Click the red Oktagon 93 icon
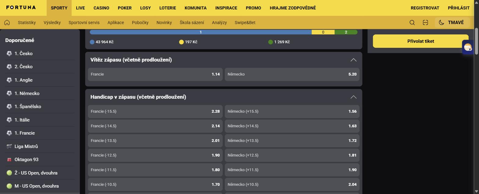The height and width of the screenshot is (194, 479). click(9, 160)
